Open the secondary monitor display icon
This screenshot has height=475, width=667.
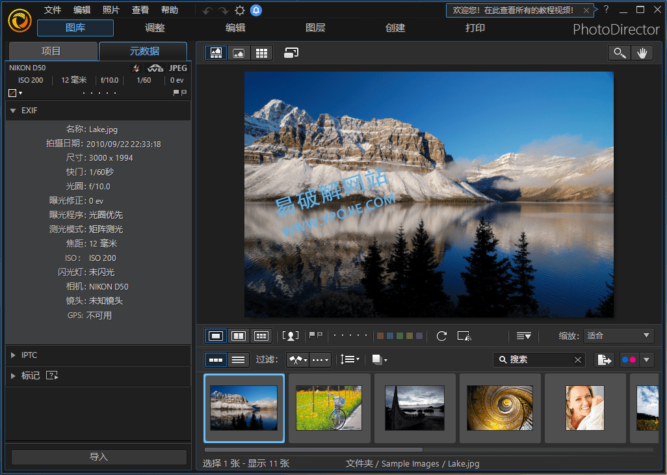[291, 53]
